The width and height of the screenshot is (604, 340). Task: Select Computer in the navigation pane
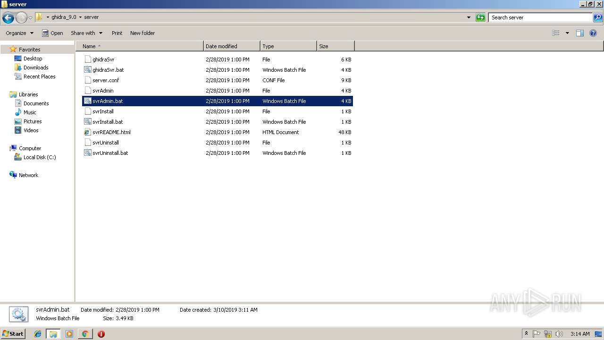pyautogui.click(x=30, y=148)
